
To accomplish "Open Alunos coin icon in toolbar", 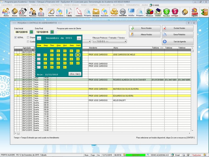I will pos(15,12).
